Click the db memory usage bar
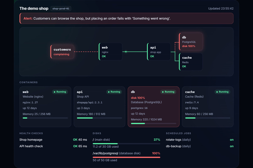The image size is (253, 168). point(153,124)
